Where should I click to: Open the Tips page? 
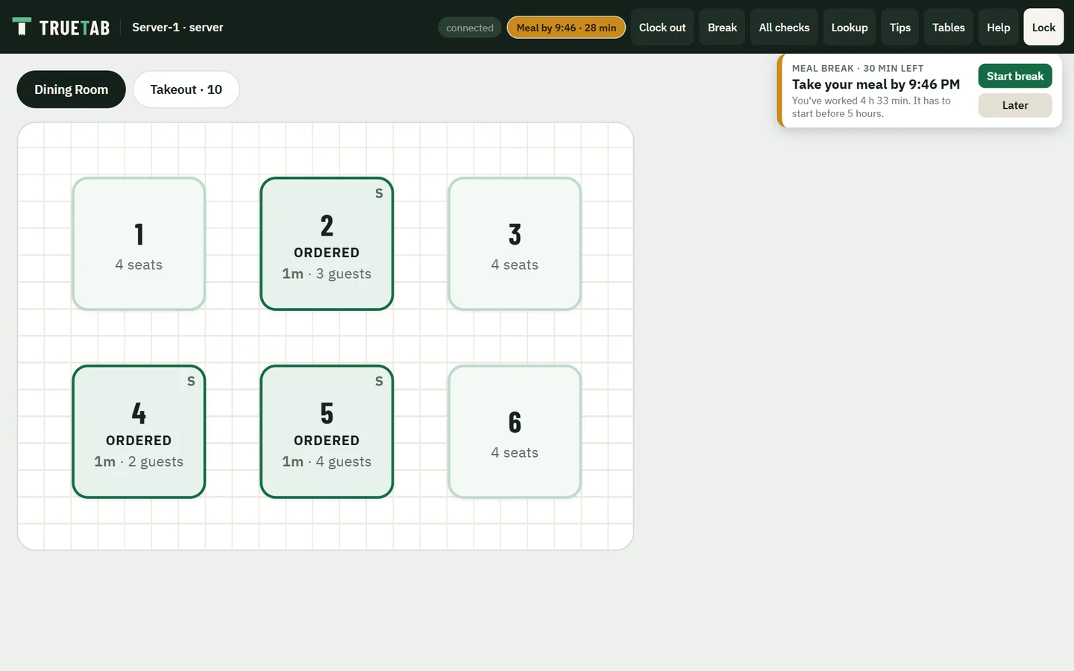[900, 28]
